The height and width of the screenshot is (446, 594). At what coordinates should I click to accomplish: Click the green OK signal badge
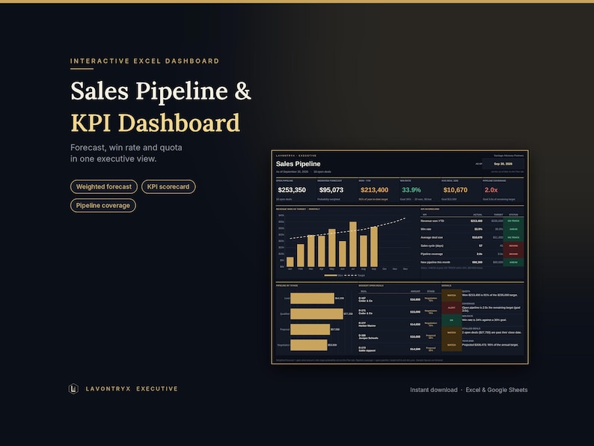point(452,320)
